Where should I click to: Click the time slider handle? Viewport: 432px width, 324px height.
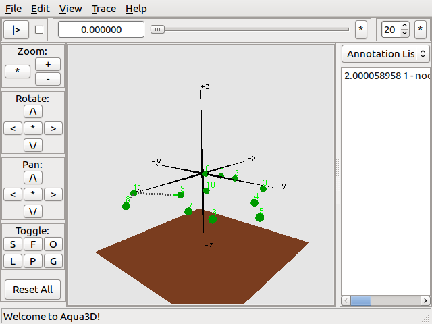pos(157,30)
